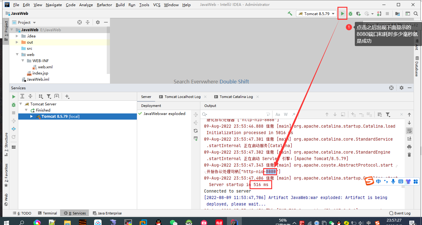422x225 pixels.
Task: Click the console search input field
Action: pyautogui.click(x=236, y=114)
